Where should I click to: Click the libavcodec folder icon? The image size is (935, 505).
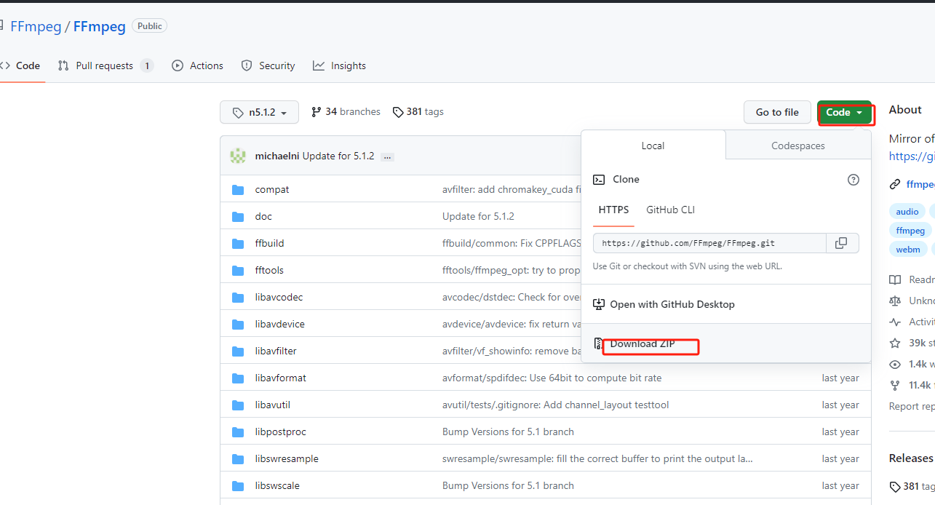pos(238,297)
